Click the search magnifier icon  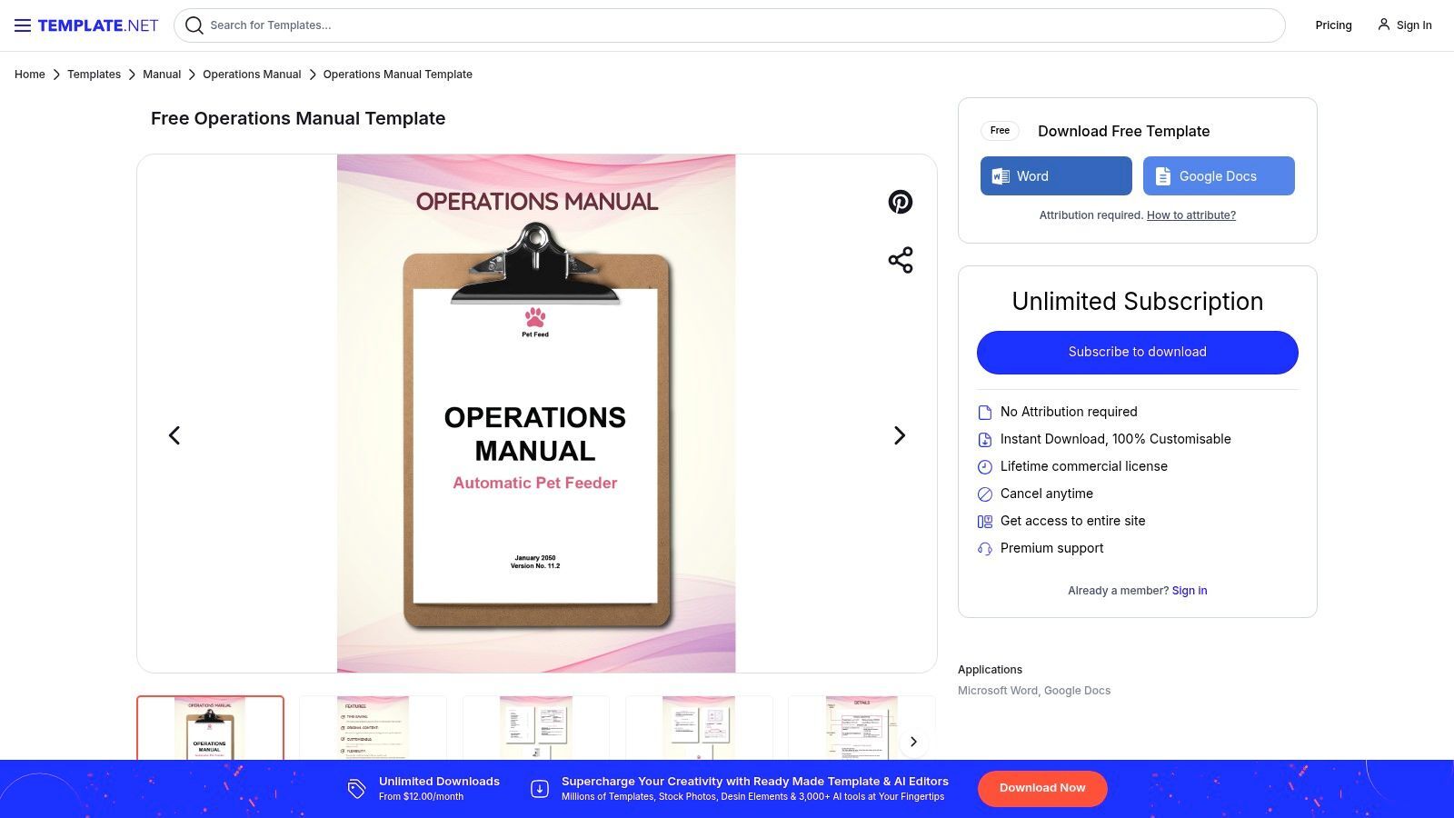pos(194,25)
